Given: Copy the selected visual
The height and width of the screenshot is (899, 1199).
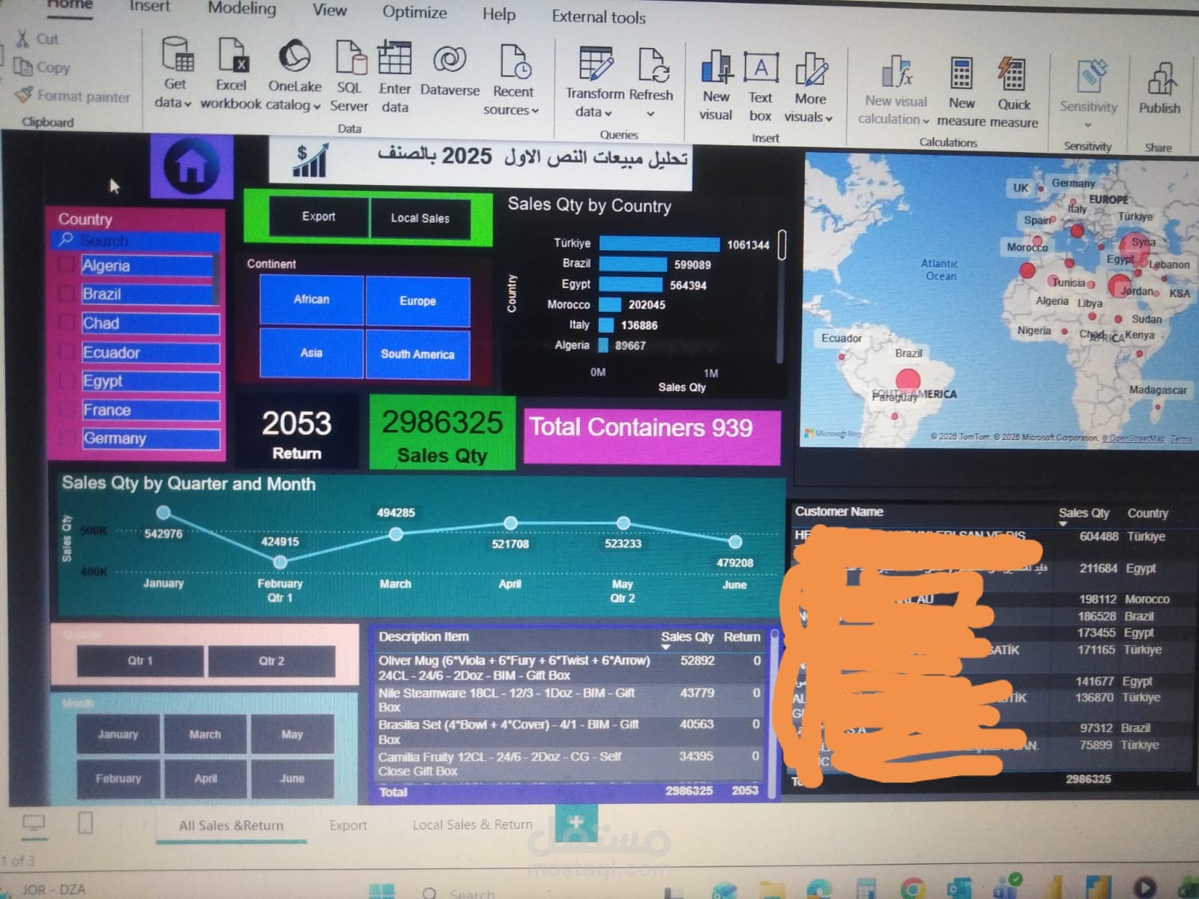Looking at the screenshot, I should tap(42, 67).
